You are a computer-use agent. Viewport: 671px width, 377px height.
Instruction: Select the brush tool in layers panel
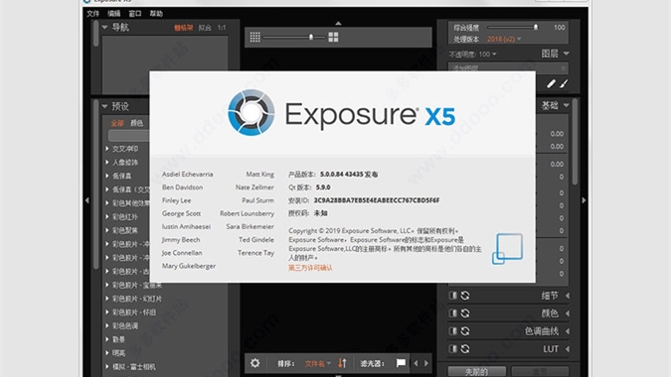tap(564, 83)
